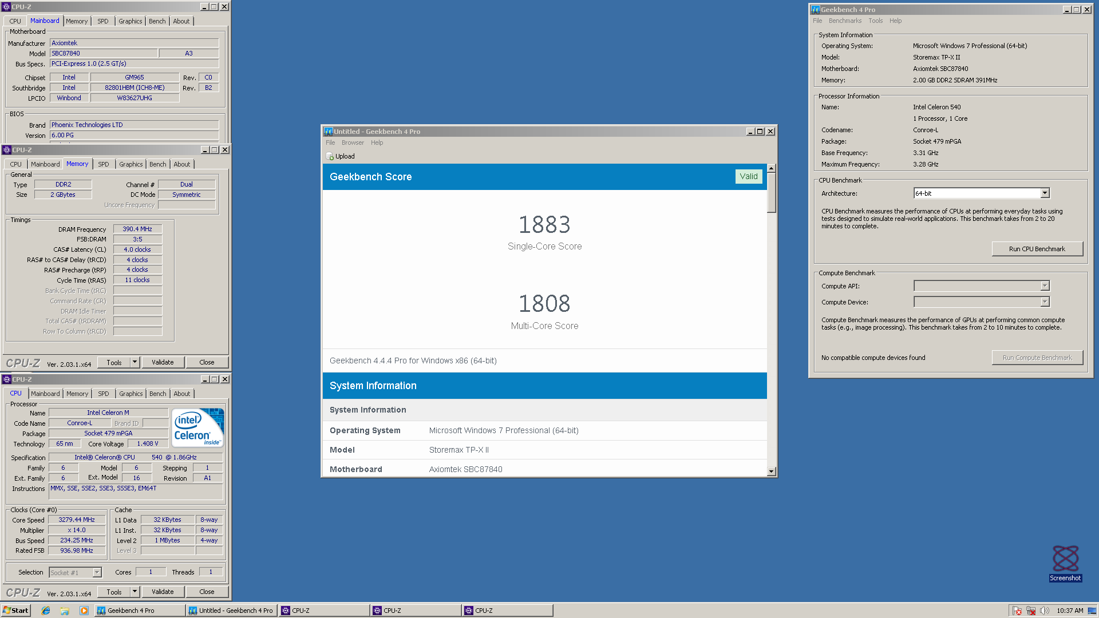This screenshot has width=1099, height=618.
Task: Click the 1808 Multi-Core Score value
Action: tap(544, 303)
